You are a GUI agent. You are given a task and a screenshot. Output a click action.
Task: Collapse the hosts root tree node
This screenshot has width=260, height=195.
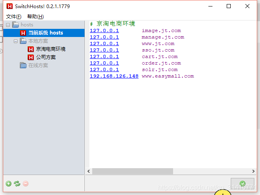8,25
